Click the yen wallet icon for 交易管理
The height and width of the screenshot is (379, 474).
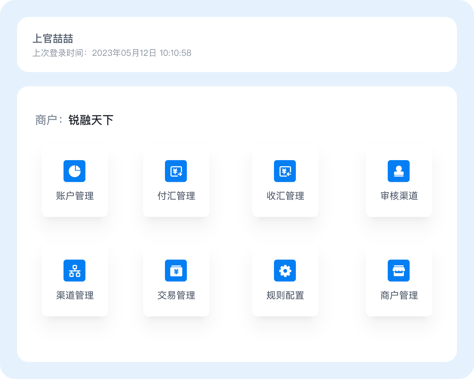[x=176, y=271]
